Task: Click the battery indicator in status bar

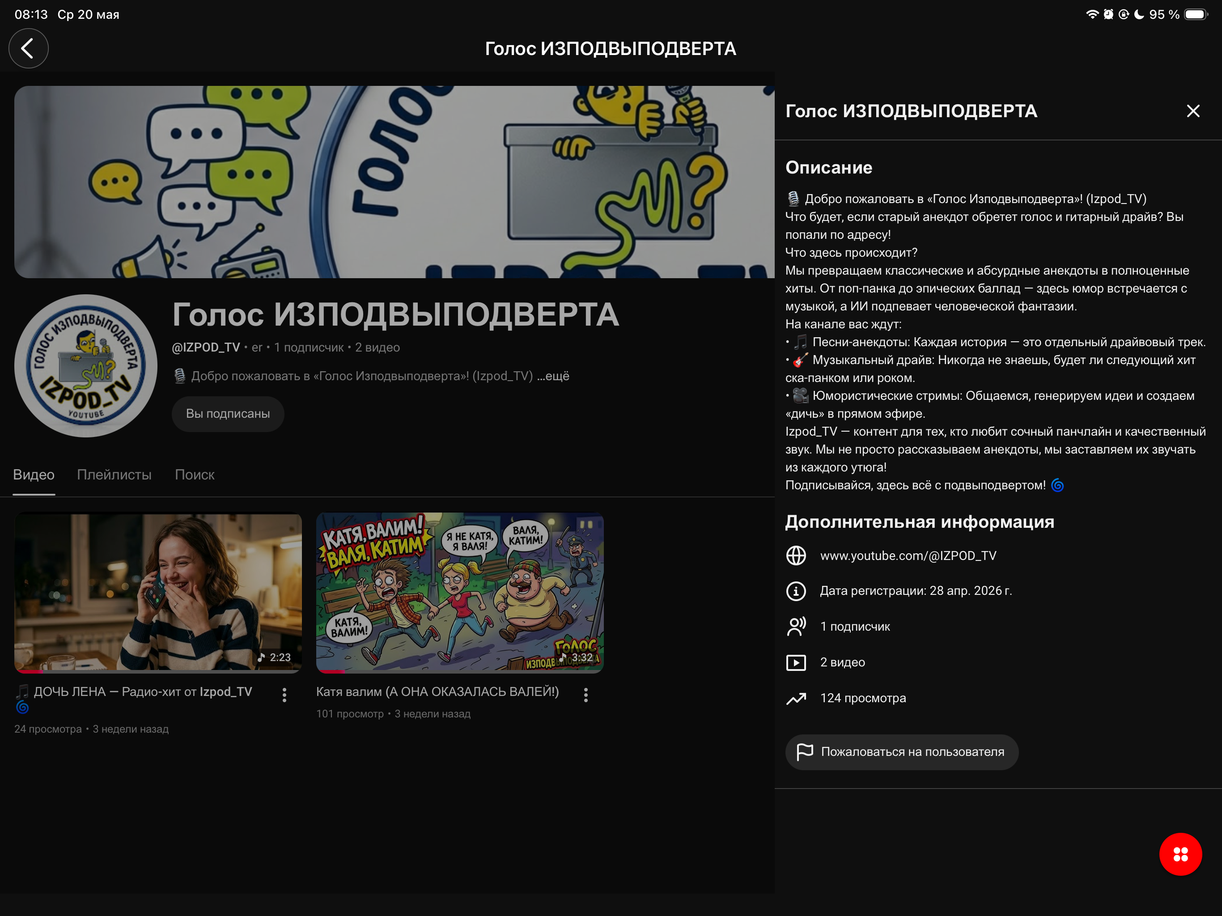Action: (x=1197, y=14)
